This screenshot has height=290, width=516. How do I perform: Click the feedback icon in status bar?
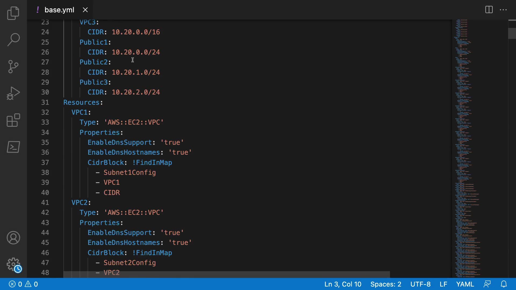(487, 284)
